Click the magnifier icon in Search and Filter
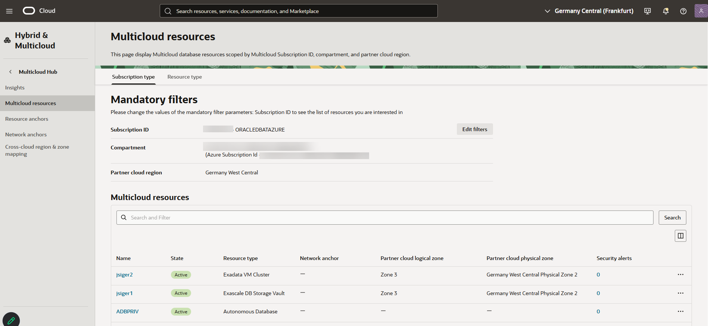The height and width of the screenshot is (326, 708). click(124, 218)
